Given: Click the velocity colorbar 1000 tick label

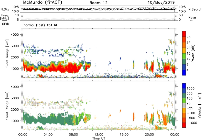Looking at the screenshot, I should pyautogui.click(x=191, y=88).
